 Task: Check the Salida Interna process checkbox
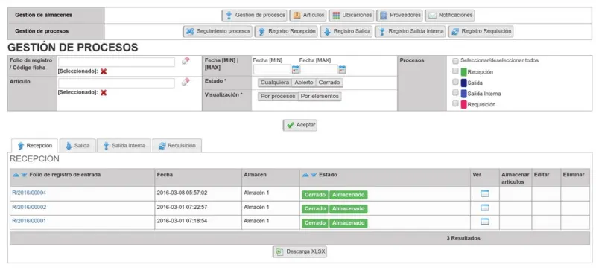click(x=455, y=93)
